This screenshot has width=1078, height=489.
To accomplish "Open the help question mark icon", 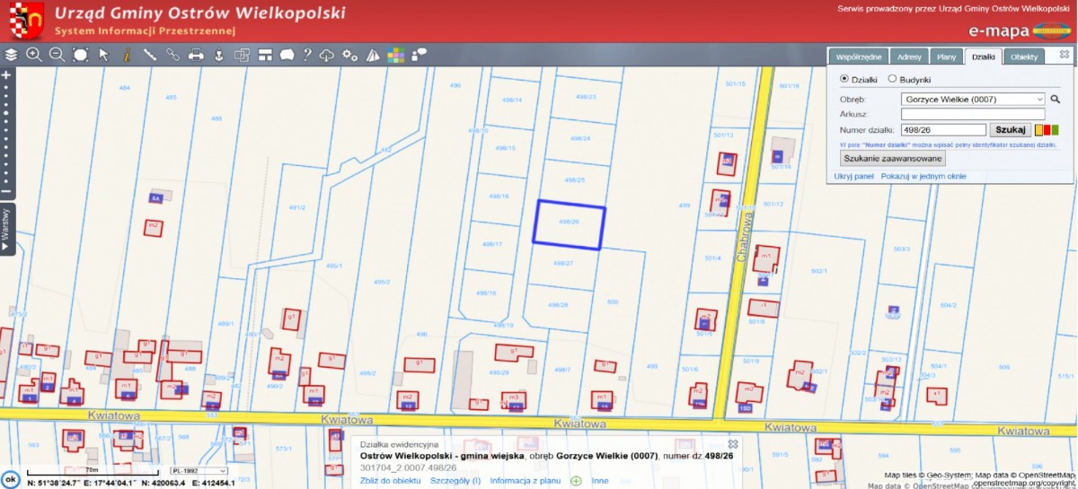I will click(x=307, y=55).
